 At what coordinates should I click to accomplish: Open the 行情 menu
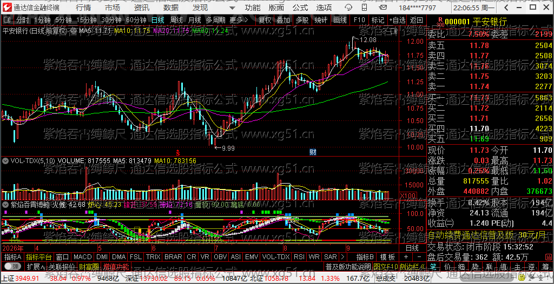pyautogui.click(x=83, y=8)
